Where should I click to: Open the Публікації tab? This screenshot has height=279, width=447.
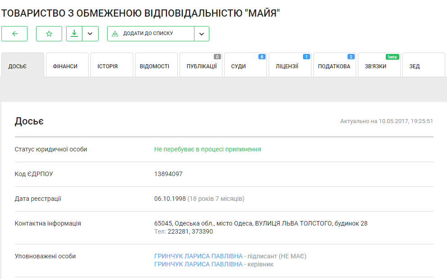click(201, 66)
